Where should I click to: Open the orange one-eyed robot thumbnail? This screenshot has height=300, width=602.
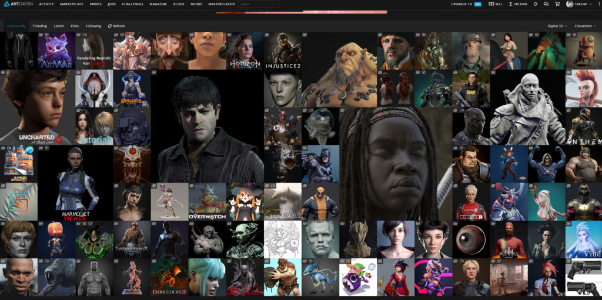tap(583, 51)
